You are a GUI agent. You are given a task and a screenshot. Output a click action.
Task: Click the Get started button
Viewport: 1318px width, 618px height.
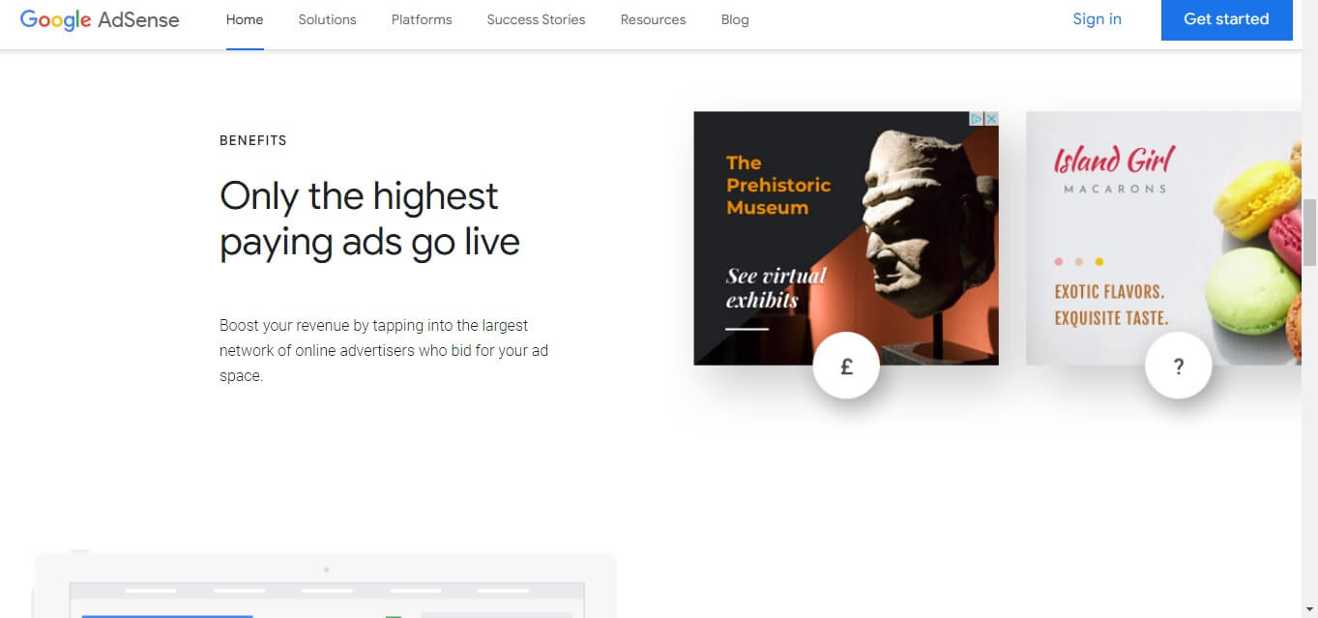point(1226,19)
